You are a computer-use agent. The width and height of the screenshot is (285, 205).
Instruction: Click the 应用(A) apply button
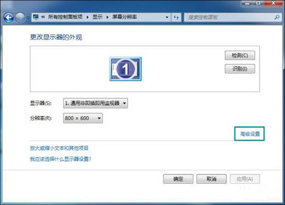[x=245, y=179]
